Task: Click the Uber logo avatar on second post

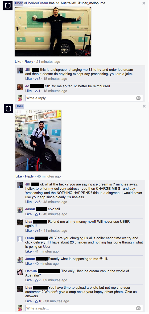Action: [x=9, y=109]
